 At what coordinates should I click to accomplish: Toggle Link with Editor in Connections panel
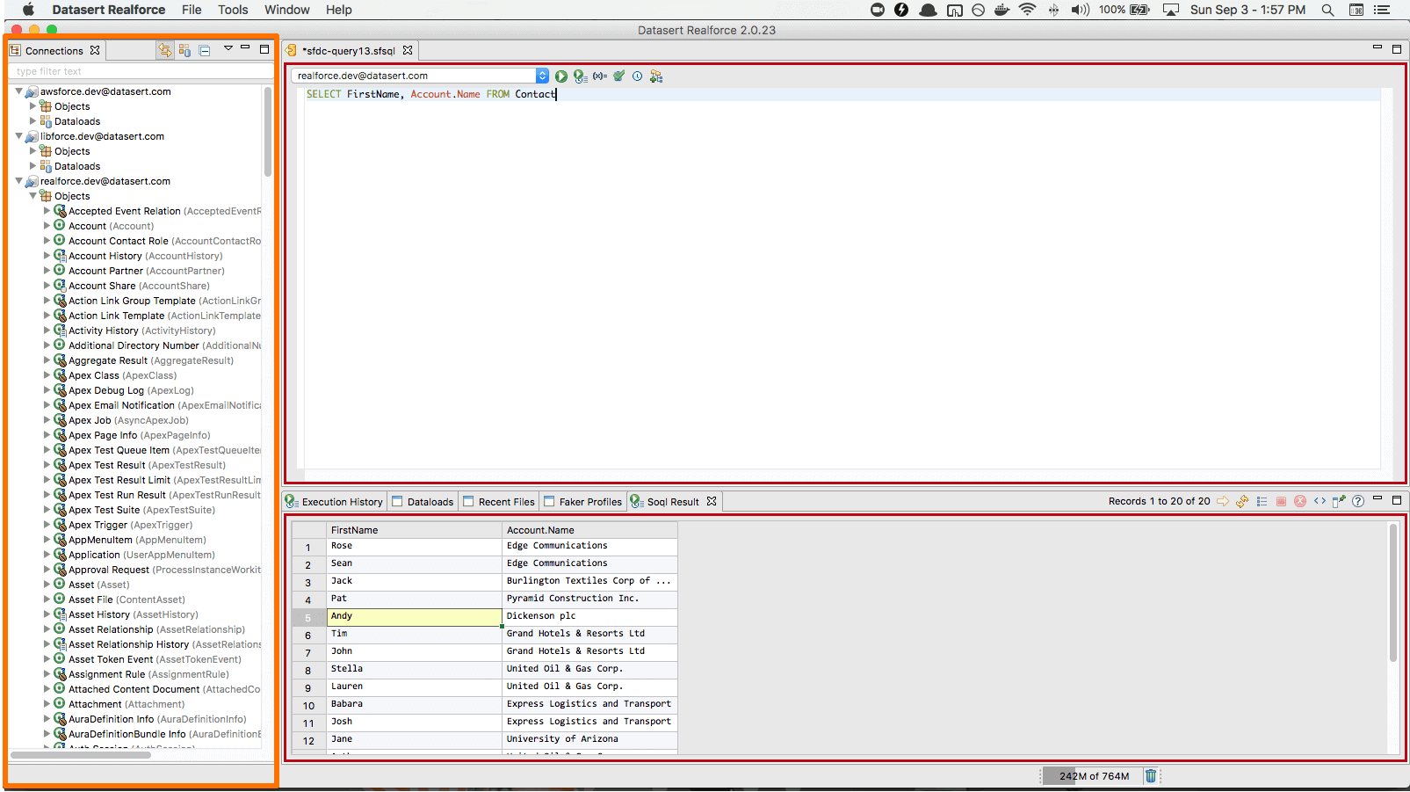coord(165,51)
